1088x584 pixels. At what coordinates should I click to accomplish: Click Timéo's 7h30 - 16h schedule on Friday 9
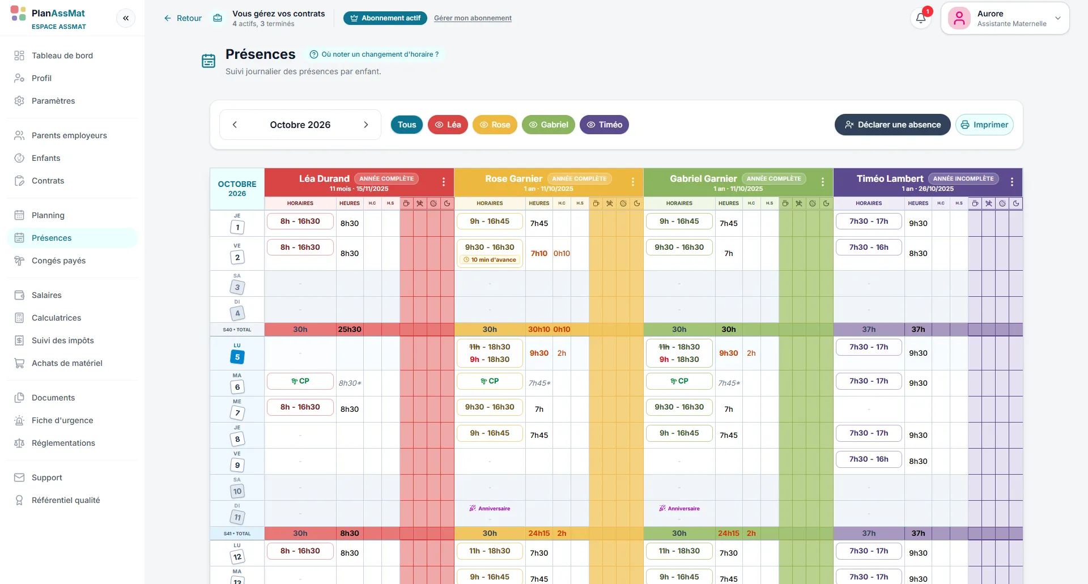(x=869, y=459)
